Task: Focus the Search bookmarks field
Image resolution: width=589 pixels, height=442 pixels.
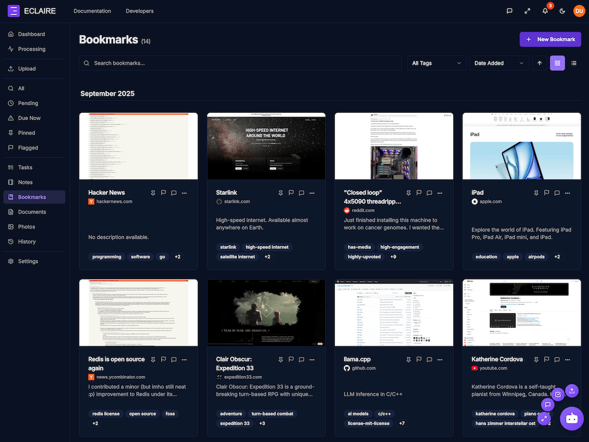Action: 242,63
